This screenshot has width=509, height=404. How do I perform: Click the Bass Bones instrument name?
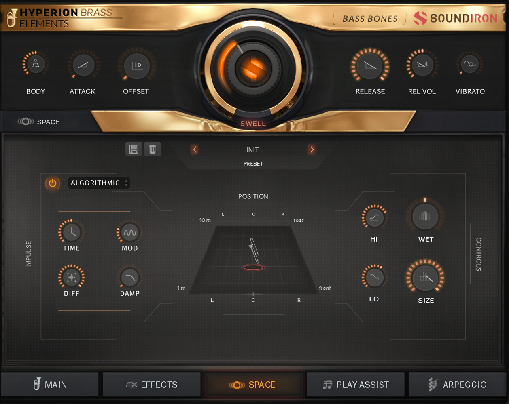pyautogui.click(x=370, y=19)
